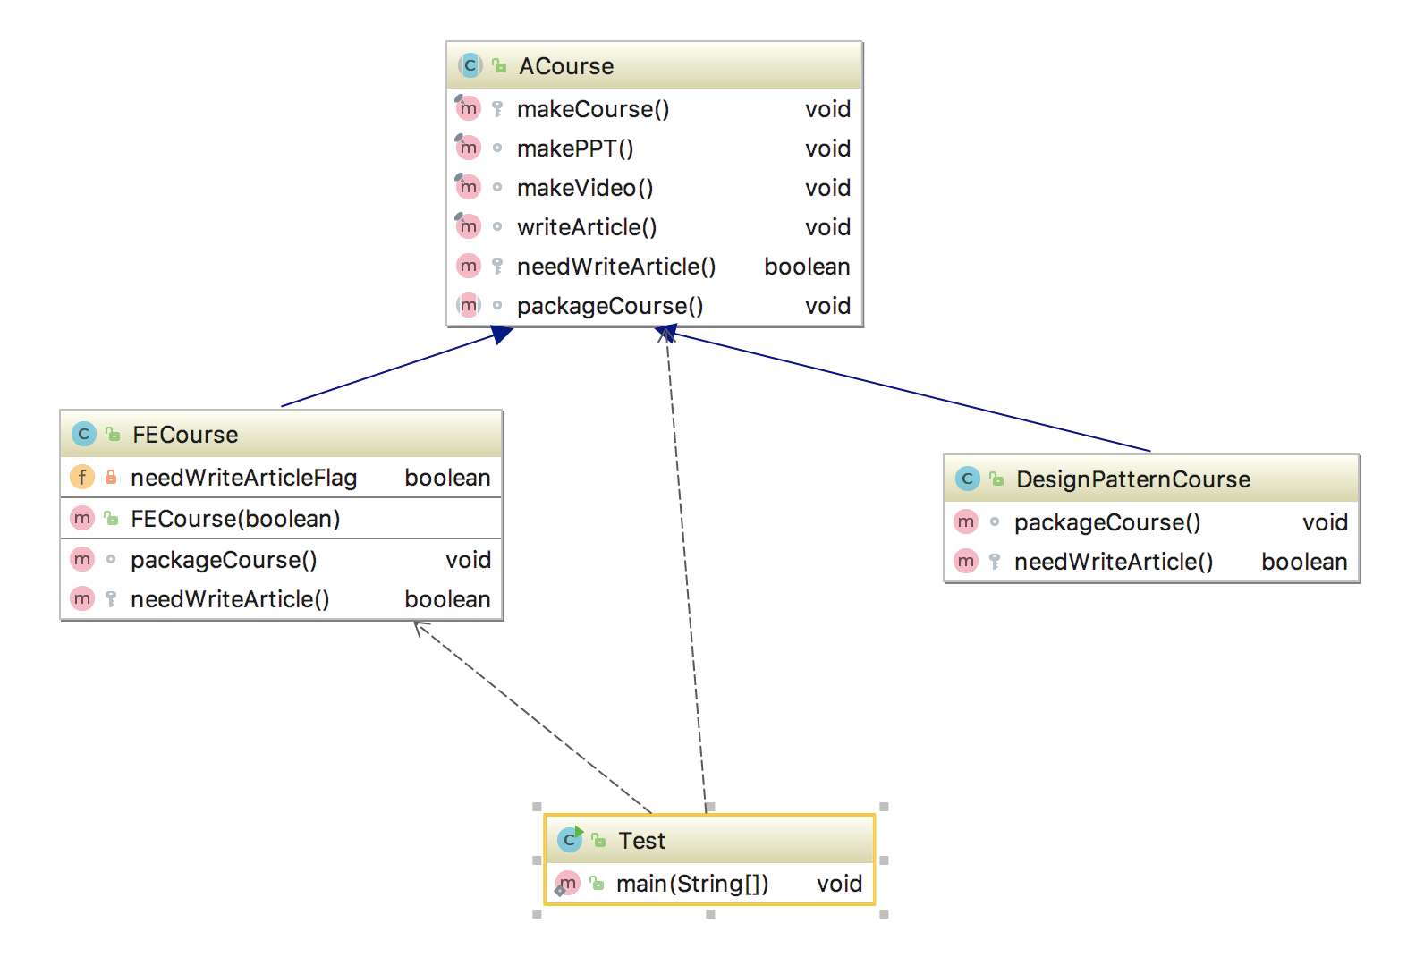Select packageCourse() in DesignPatternCourse
Screen dimensions: 1424x966
pyautogui.click(x=1151, y=522)
